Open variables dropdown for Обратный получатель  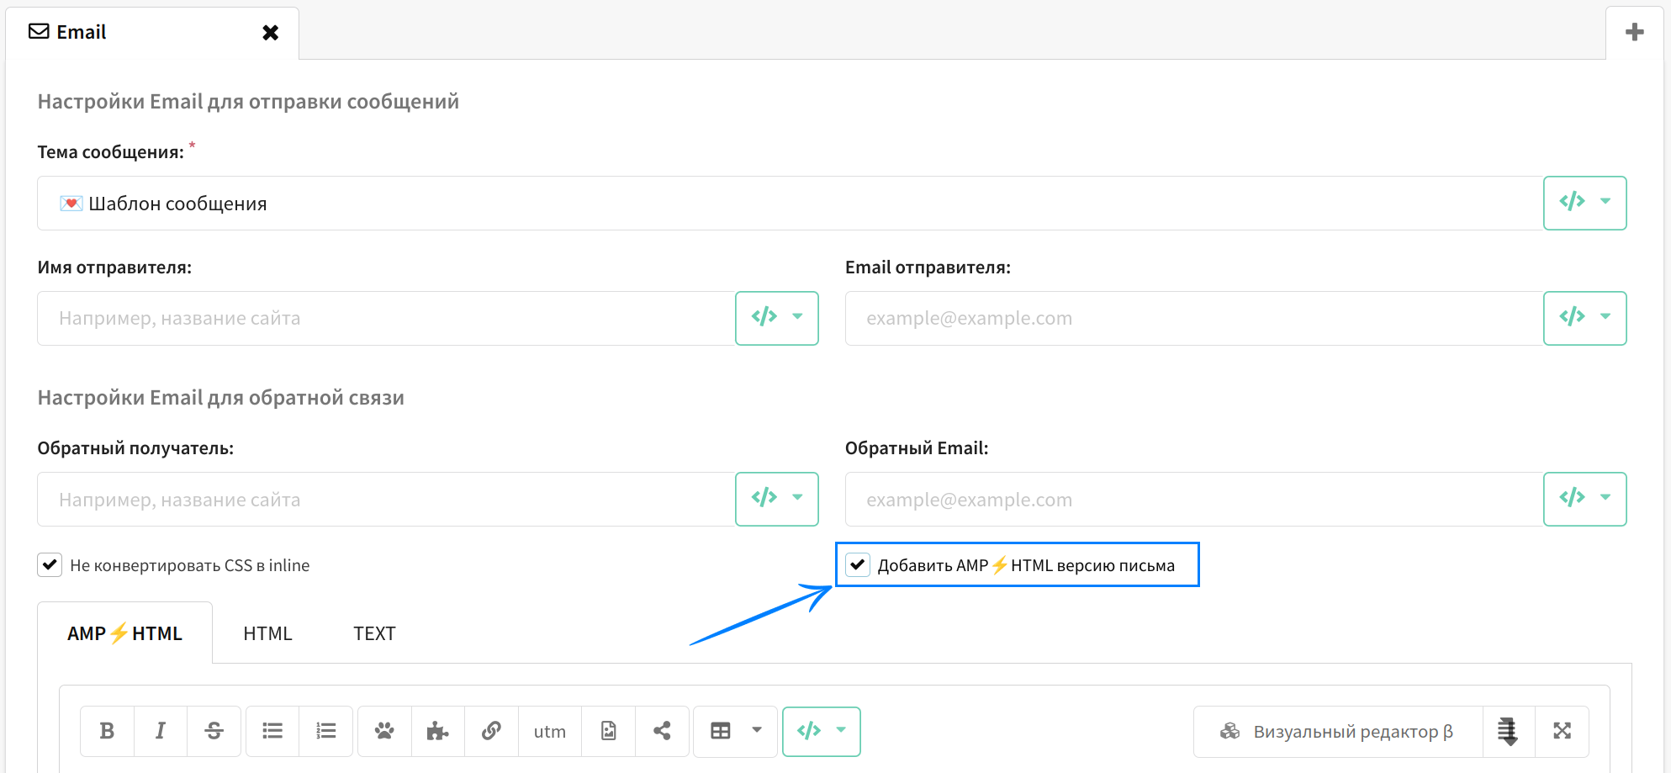[777, 499]
